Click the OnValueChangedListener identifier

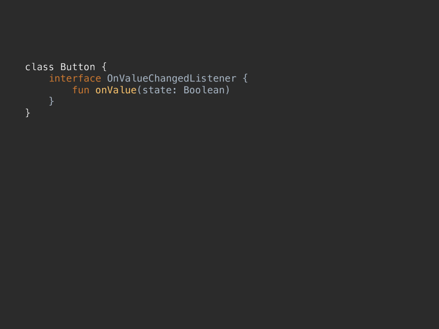coord(171,79)
